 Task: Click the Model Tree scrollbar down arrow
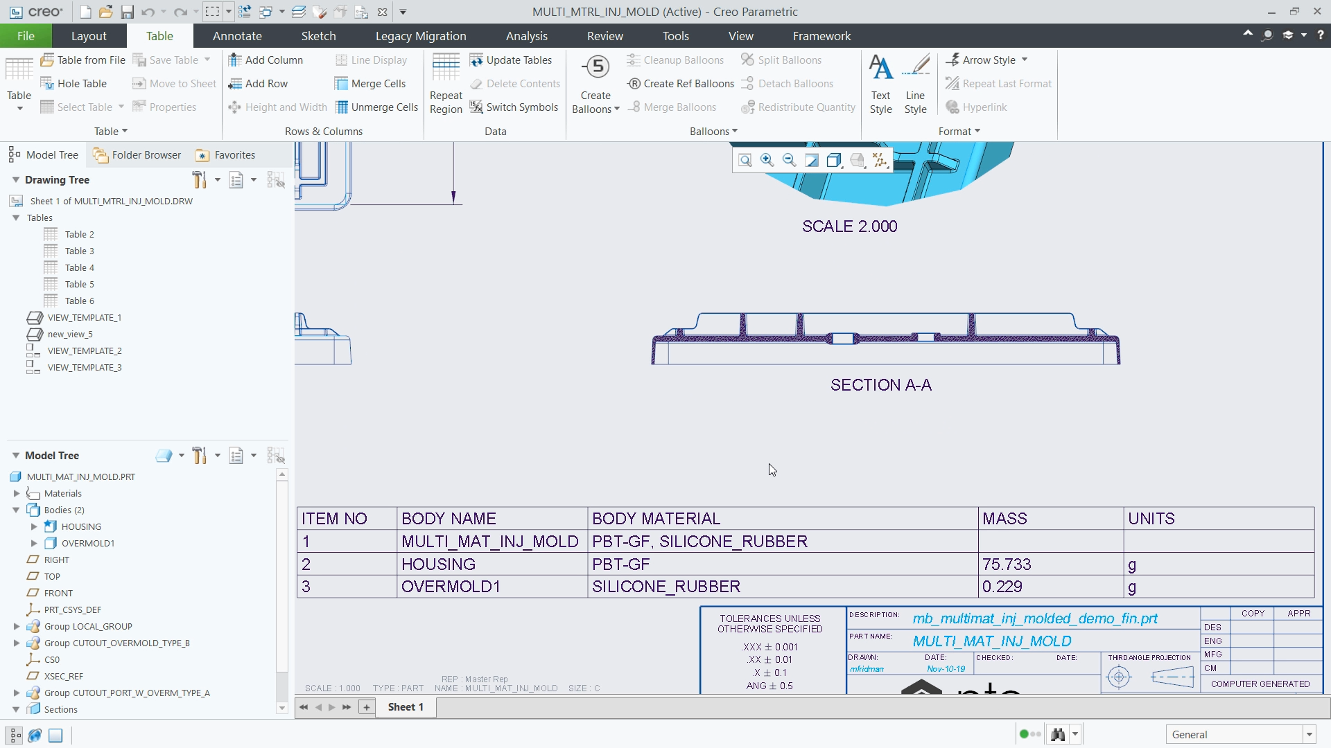click(281, 708)
